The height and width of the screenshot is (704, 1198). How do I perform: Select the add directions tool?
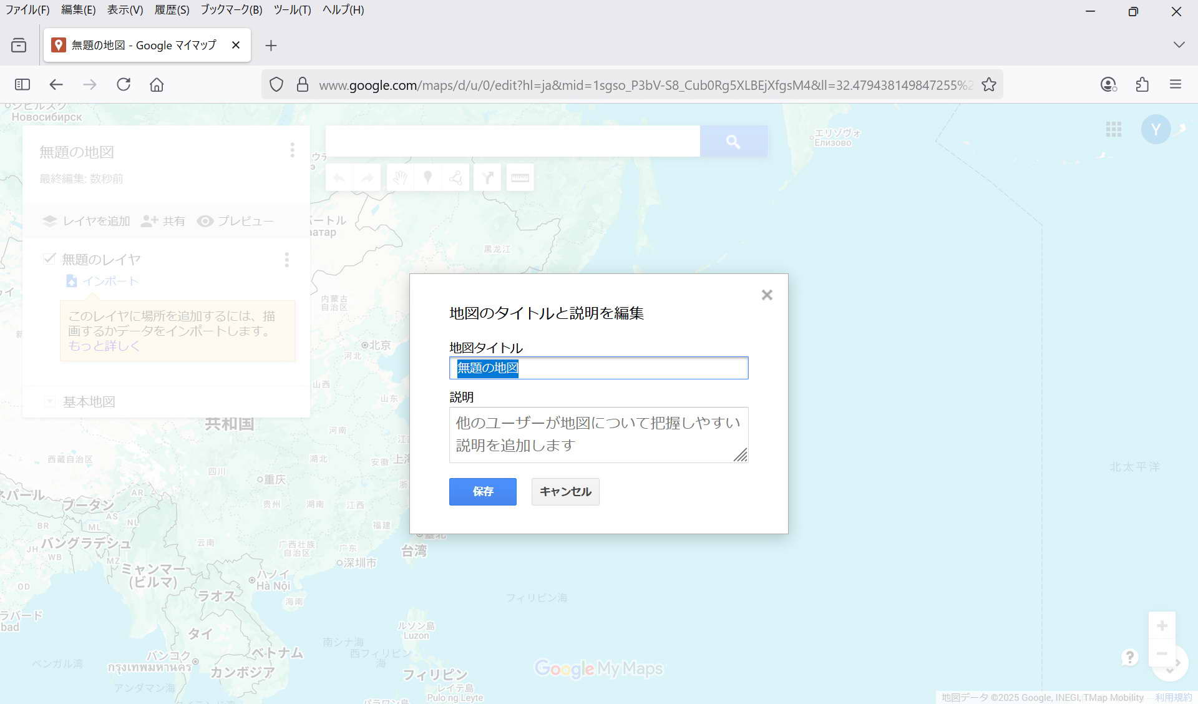click(x=487, y=178)
